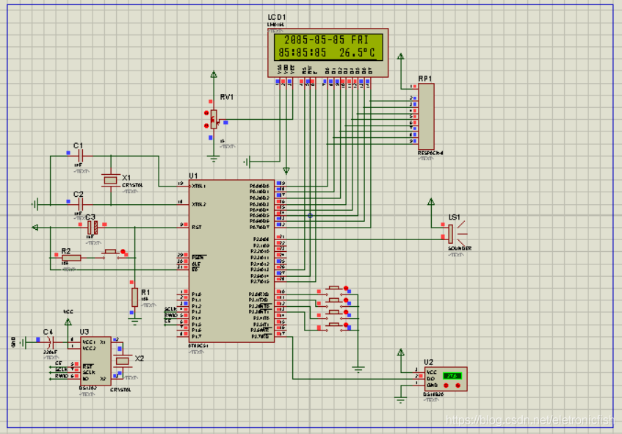Click capacitor C2 near XTAL2
The image size is (622, 434).
(79, 203)
